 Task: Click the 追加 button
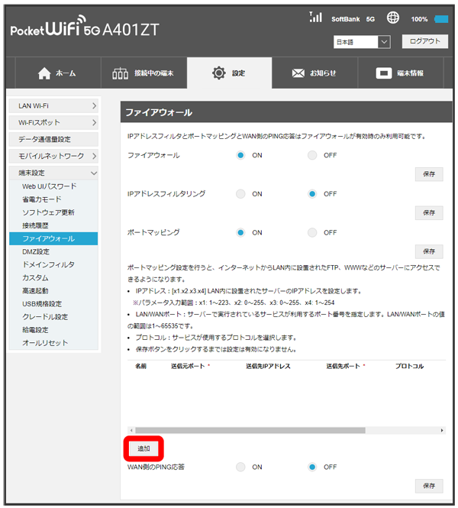click(144, 448)
